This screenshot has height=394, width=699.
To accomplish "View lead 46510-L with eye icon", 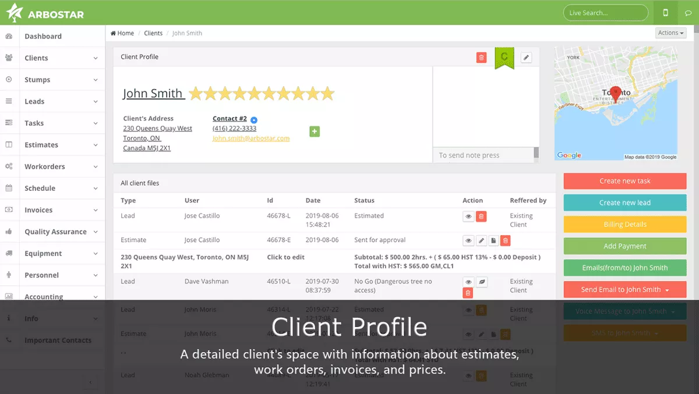I will (468, 282).
